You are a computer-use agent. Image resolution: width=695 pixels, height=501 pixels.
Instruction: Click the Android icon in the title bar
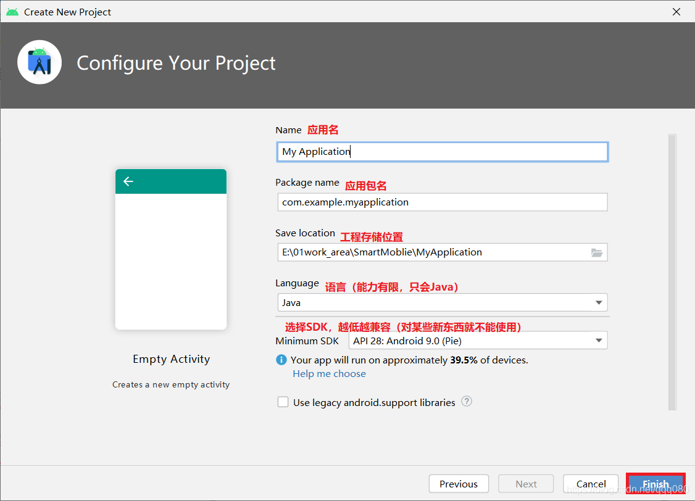[12, 12]
